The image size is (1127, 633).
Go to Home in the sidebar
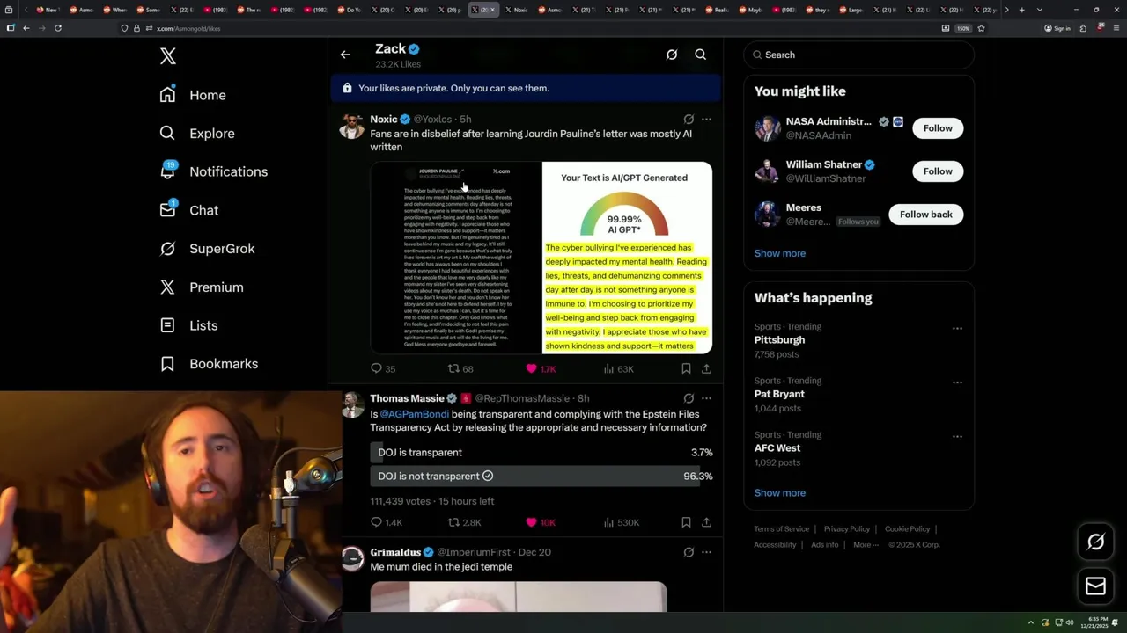(x=193, y=95)
